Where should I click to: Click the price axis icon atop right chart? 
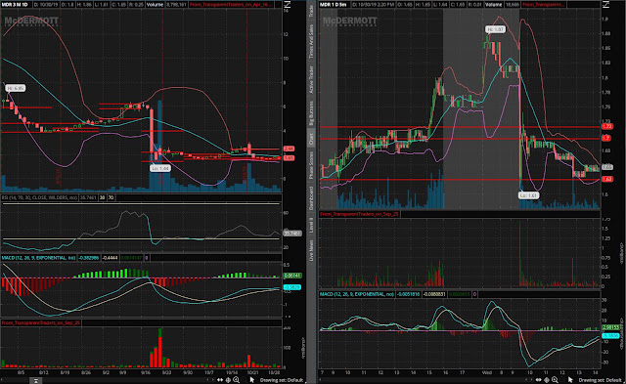tap(605, 4)
